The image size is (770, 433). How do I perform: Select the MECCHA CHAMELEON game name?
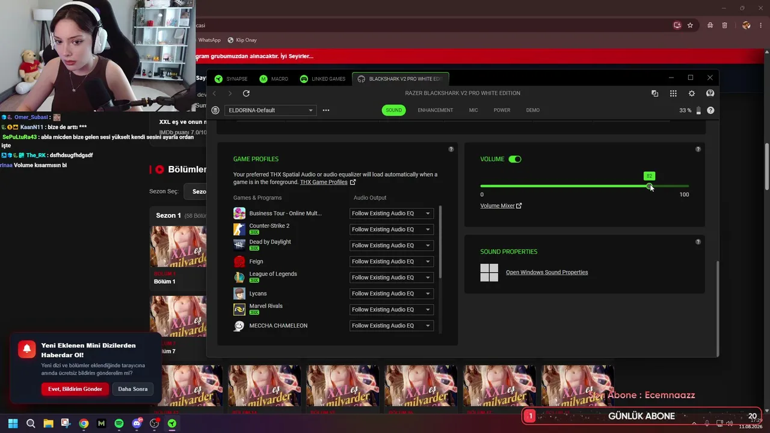(x=279, y=325)
